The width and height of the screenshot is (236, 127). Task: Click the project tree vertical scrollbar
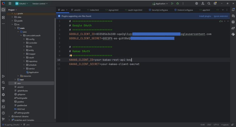click(x=55, y=68)
